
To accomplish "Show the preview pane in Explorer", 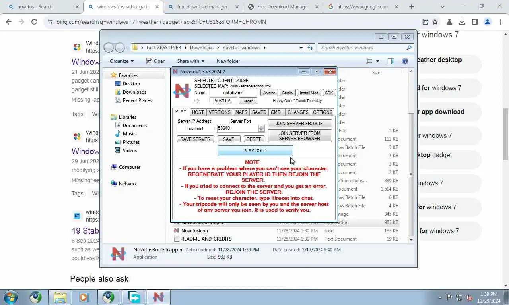I will pos(391,61).
